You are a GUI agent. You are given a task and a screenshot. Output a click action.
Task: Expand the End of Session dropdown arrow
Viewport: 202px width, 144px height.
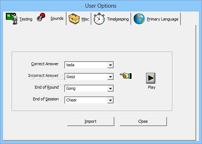110,100
